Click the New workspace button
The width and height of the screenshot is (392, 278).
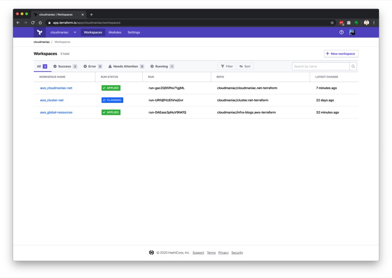tap(341, 53)
